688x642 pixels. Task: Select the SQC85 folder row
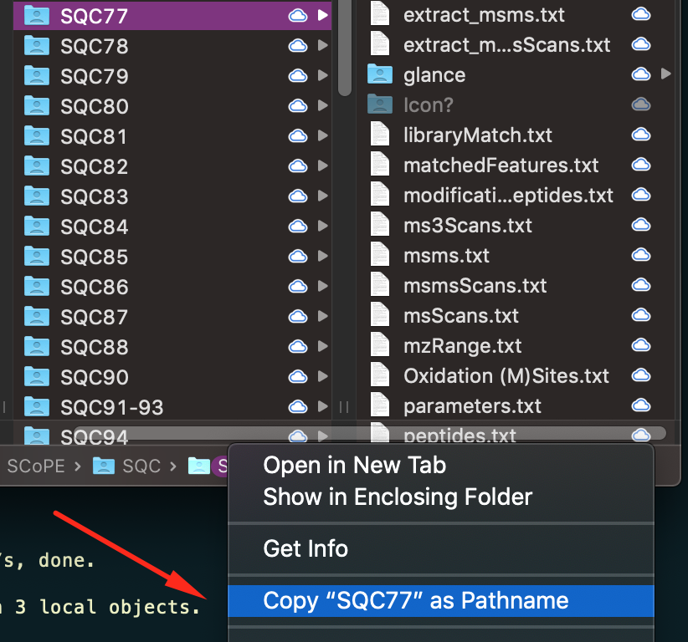(x=172, y=257)
